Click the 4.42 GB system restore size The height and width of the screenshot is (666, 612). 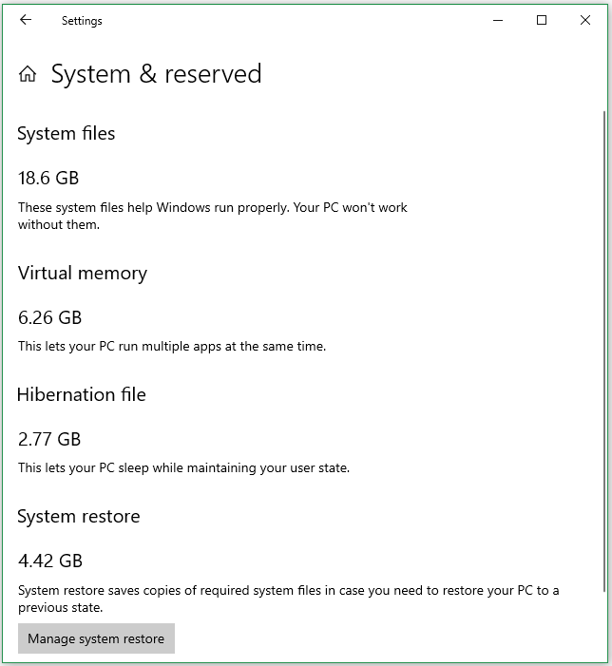50,561
